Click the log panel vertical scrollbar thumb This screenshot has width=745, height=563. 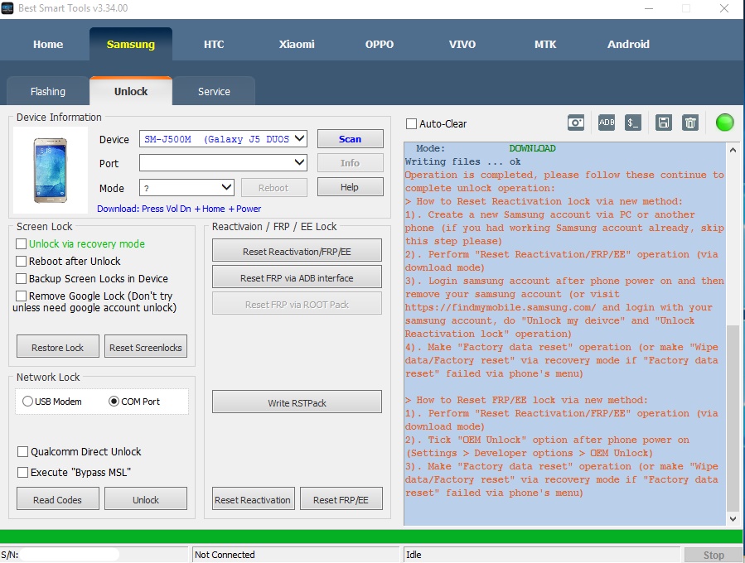(733, 418)
